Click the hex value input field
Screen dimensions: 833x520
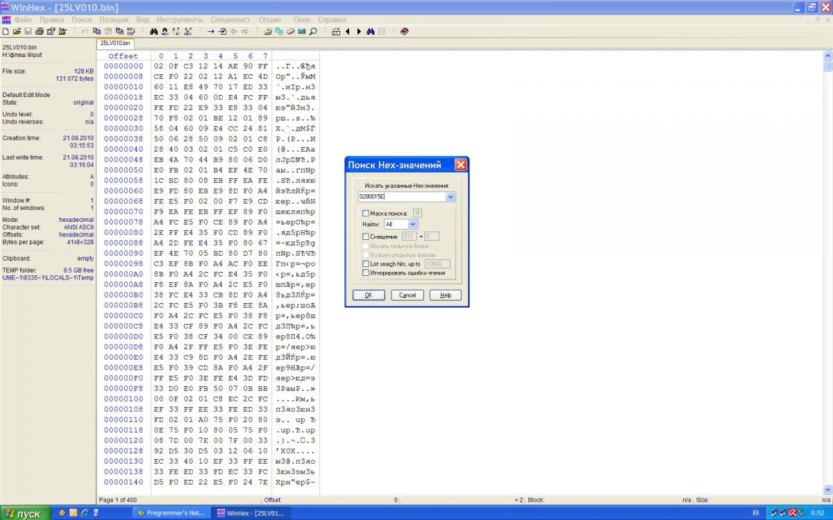[x=401, y=197]
